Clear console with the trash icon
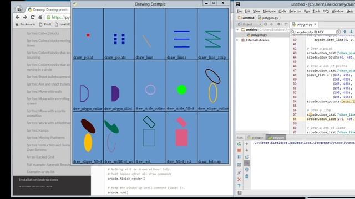355x199 pixels. tap(247, 176)
